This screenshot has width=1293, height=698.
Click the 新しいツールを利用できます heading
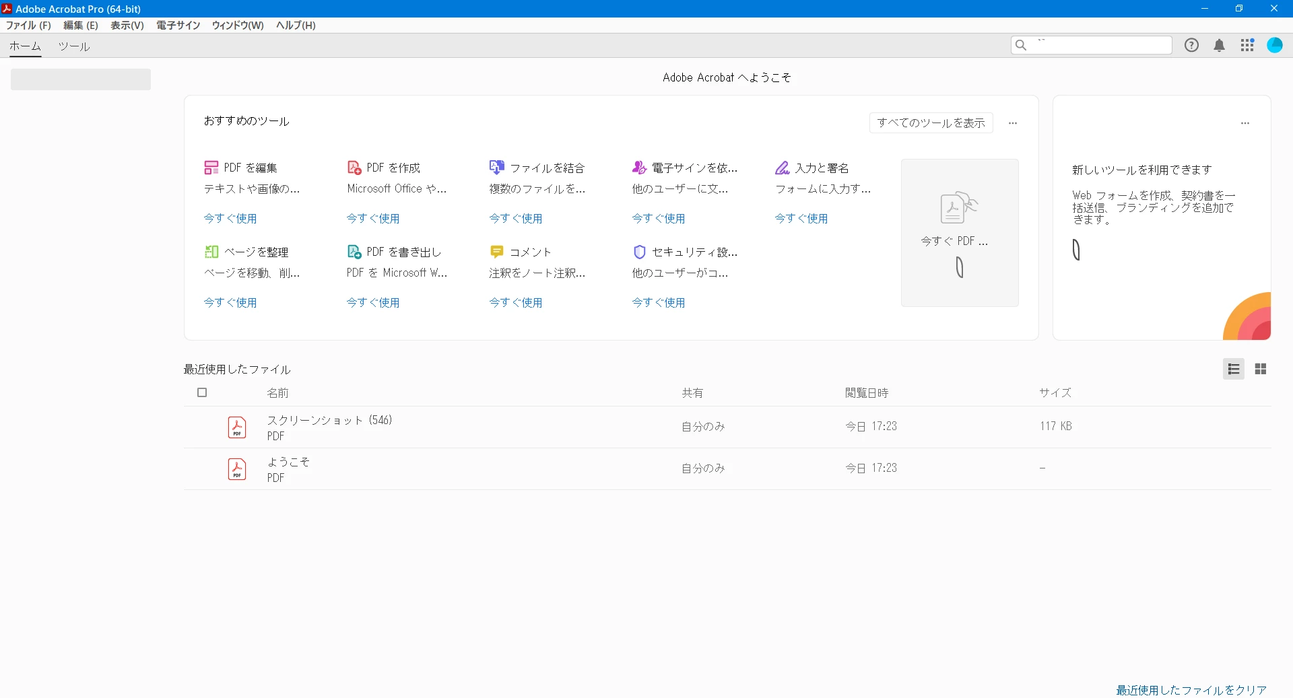pyautogui.click(x=1142, y=170)
